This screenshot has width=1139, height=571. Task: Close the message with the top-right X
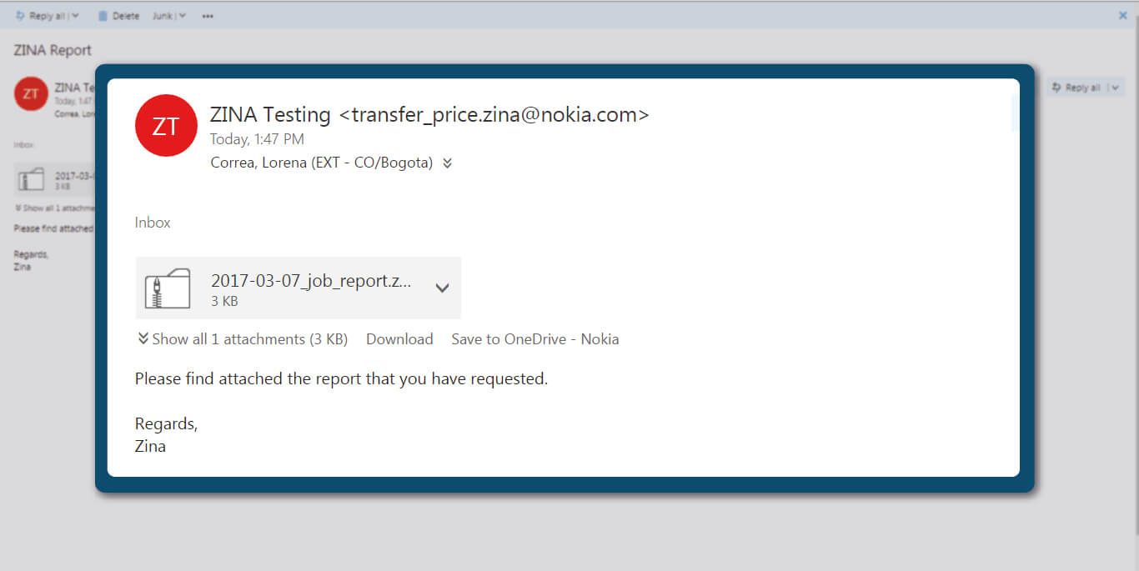point(1122,15)
